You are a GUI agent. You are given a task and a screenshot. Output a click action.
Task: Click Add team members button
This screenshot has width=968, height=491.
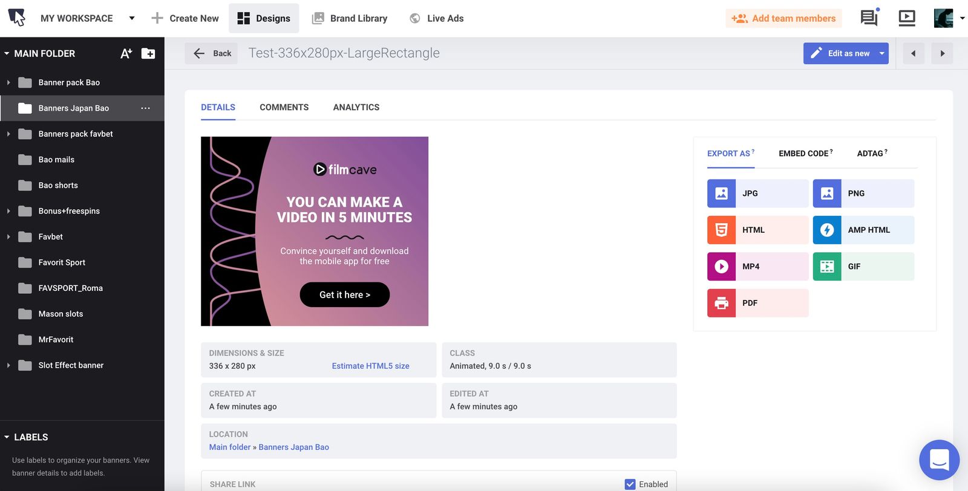[x=783, y=18]
